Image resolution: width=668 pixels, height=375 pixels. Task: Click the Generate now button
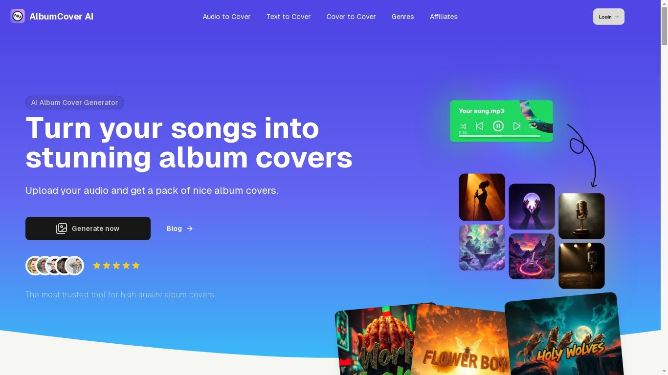[x=88, y=229]
